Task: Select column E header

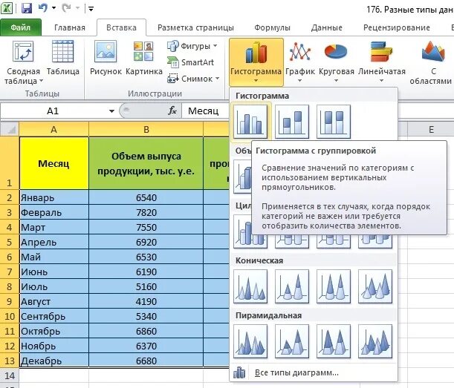Action: [431, 129]
